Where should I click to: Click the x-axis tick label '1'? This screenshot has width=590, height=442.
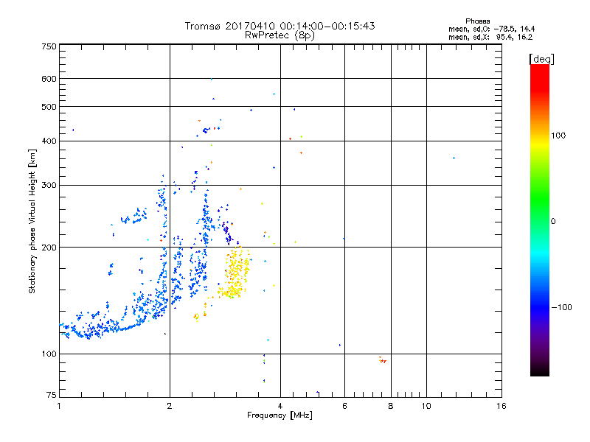pos(59,406)
